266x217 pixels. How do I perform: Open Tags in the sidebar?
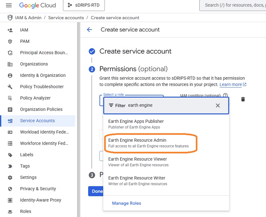click(25, 166)
